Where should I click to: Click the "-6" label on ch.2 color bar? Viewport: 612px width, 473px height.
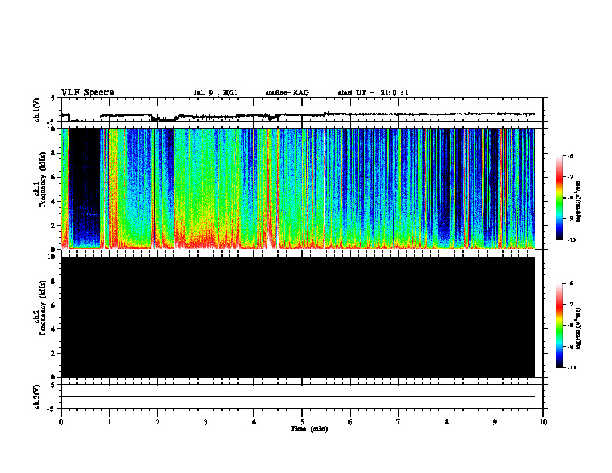[x=570, y=284]
